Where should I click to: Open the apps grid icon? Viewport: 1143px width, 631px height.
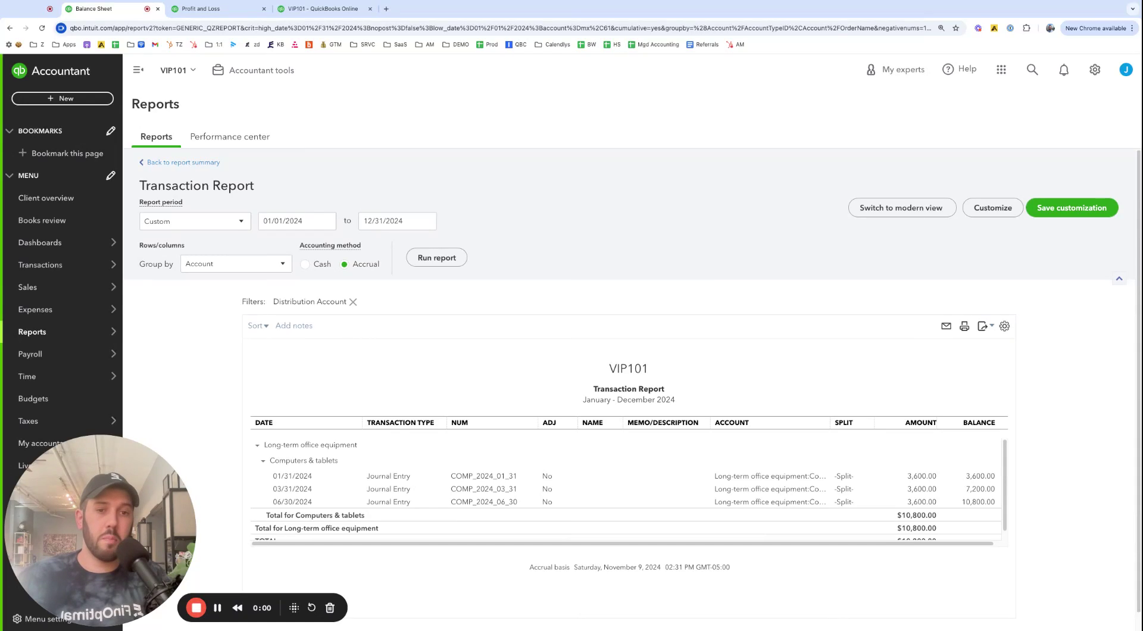(x=1001, y=70)
